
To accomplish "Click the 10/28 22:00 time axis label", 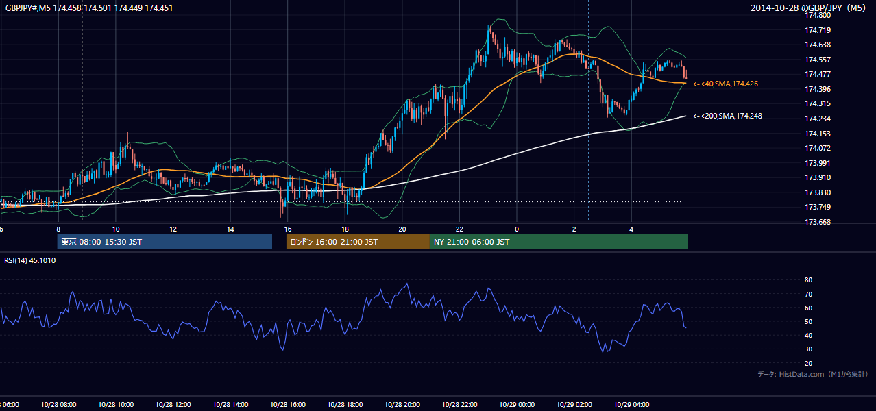I will 459,404.
